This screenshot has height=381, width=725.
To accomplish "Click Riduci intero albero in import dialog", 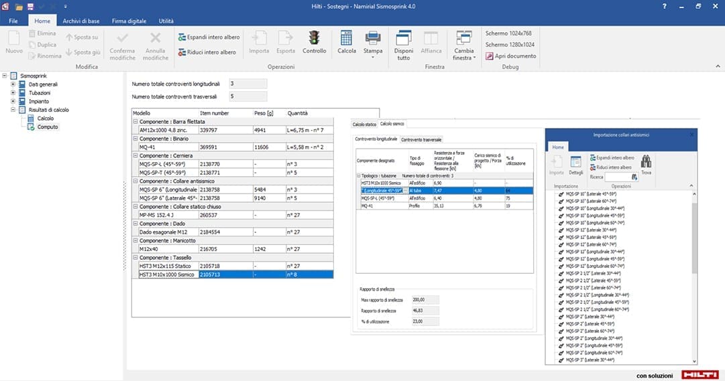I will click(611, 167).
